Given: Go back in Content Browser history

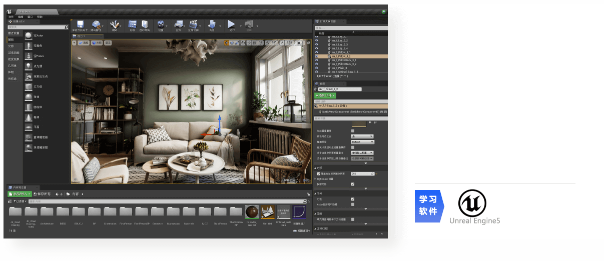Looking at the screenshot, I should [x=57, y=194].
